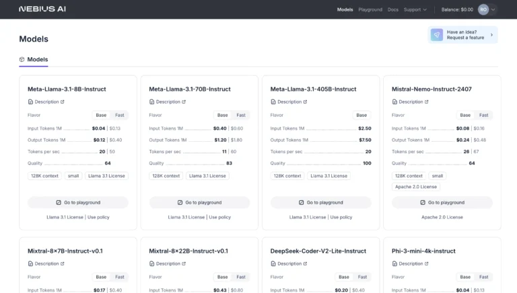517x293 pixels.
Task: Select Base flavor for Mixtral-8x7B-Instruct-v0.1
Action: [101, 277]
